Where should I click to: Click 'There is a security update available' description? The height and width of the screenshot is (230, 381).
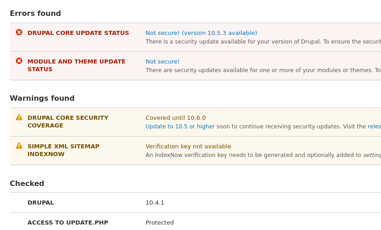[x=263, y=42]
